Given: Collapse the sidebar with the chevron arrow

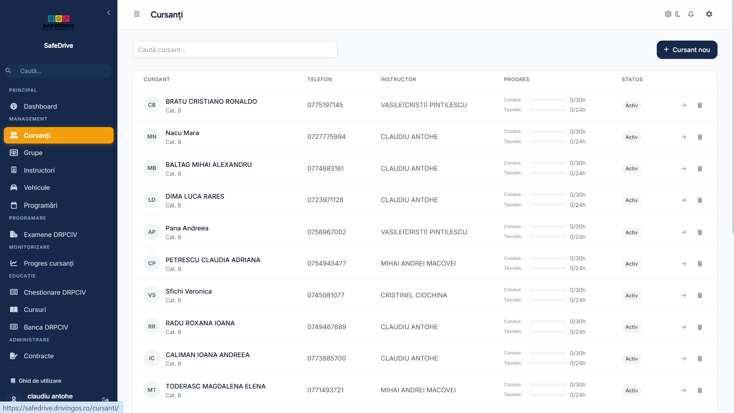Looking at the screenshot, I should (x=109, y=13).
